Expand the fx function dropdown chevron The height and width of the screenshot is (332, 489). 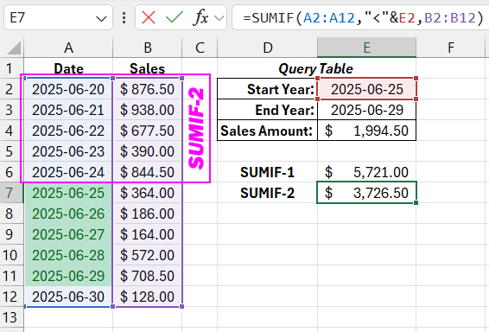click(x=219, y=18)
